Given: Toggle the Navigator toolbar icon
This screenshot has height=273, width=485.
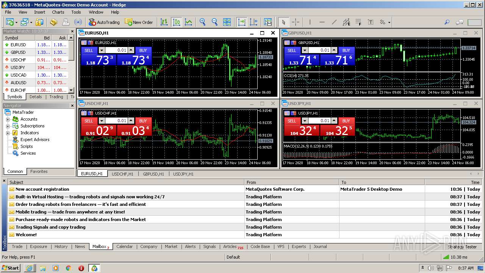Looking at the screenshot, I should click(53, 22).
